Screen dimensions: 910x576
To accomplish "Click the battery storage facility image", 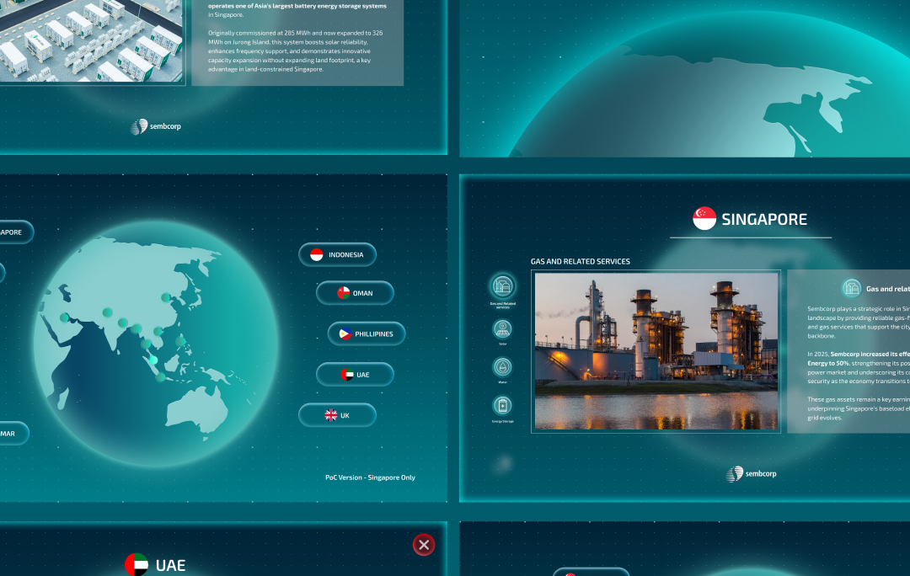I will point(91,42).
